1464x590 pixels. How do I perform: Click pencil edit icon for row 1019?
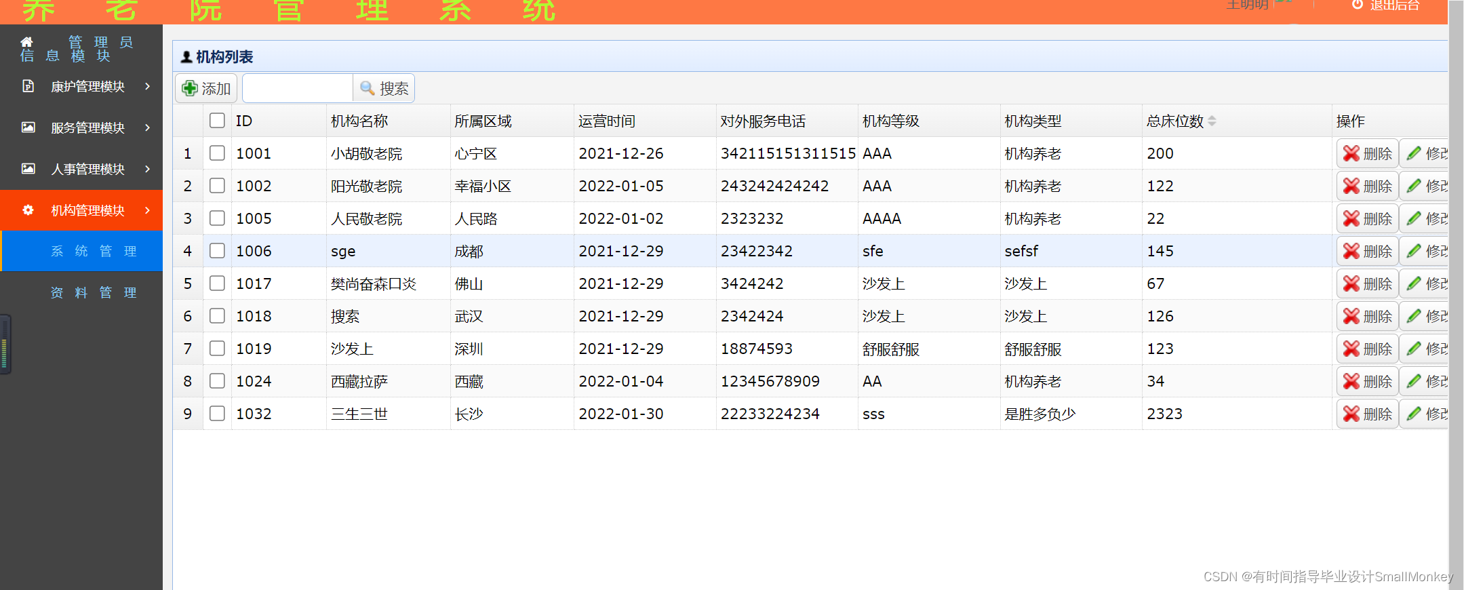(1414, 349)
